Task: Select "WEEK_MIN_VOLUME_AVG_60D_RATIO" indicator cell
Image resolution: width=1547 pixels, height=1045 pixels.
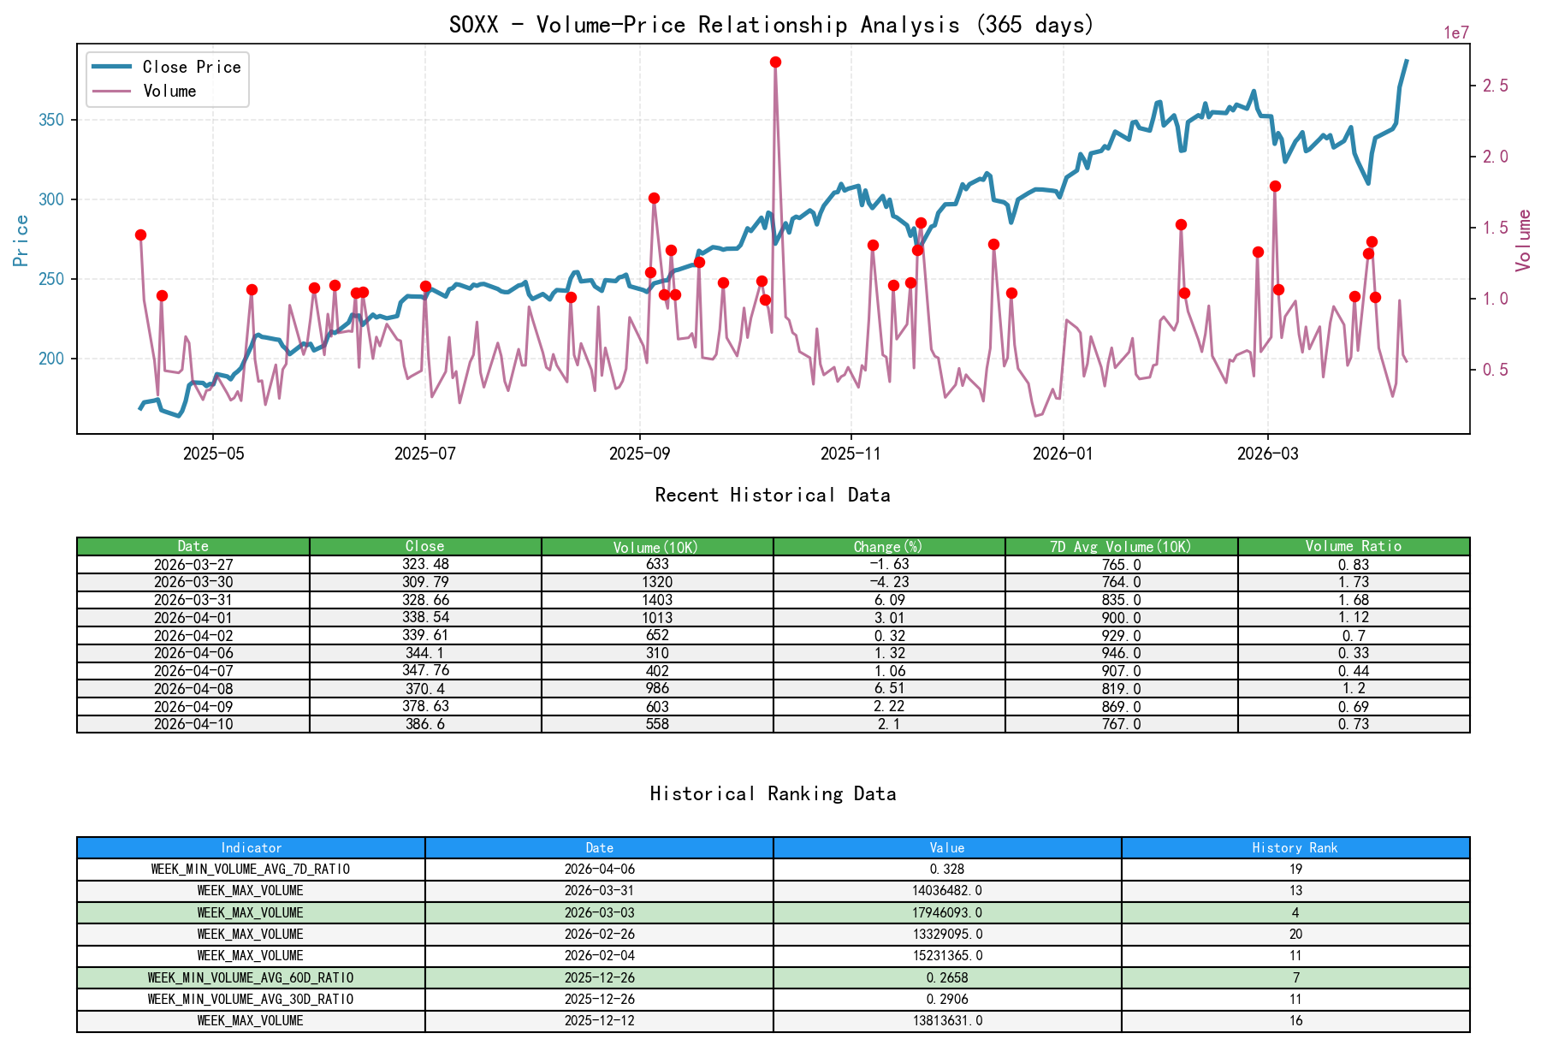Action: pos(251,978)
